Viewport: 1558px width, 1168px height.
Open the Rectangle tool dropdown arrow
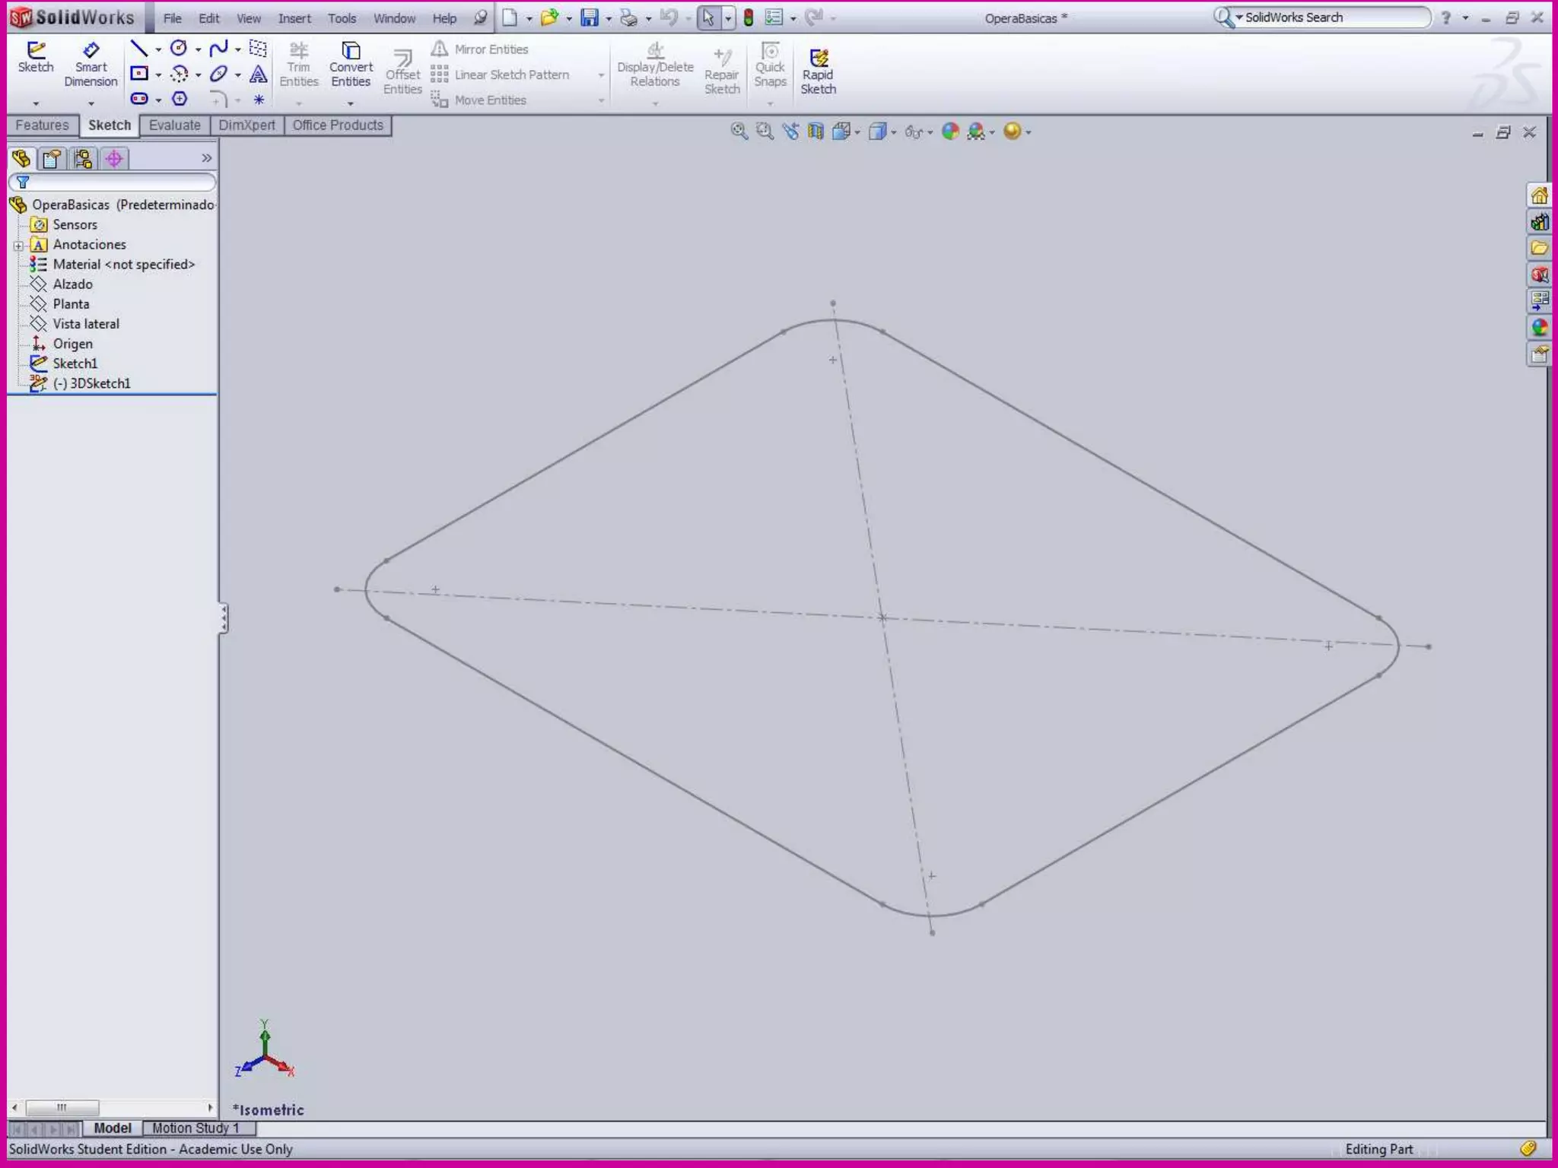[x=158, y=75]
